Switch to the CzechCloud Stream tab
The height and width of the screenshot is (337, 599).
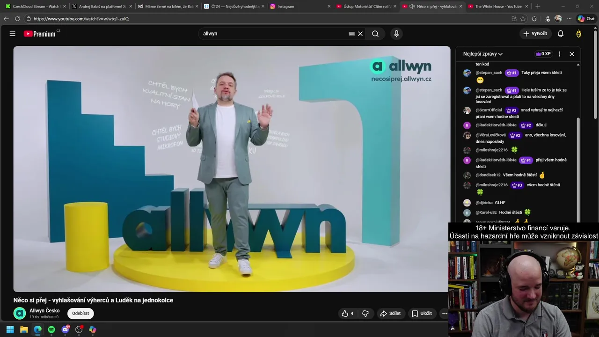35,7
